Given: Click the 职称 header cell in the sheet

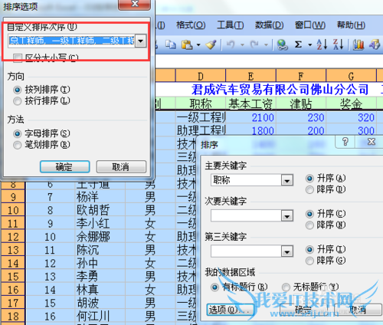Looking at the screenshot, I should click(x=201, y=103).
